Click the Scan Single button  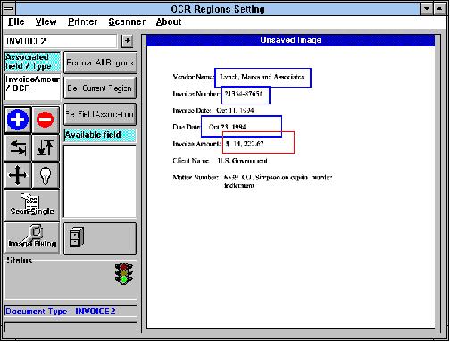32,205
